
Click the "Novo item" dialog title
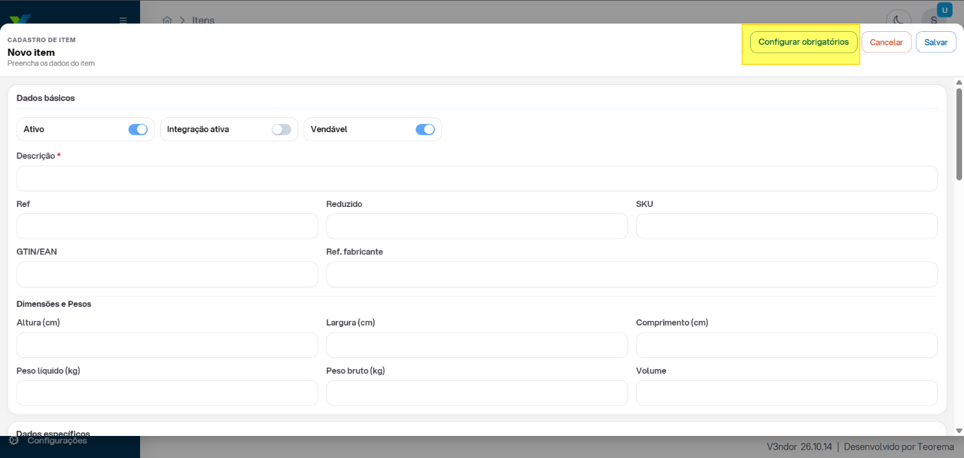pyautogui.click(x=31, y=52)
